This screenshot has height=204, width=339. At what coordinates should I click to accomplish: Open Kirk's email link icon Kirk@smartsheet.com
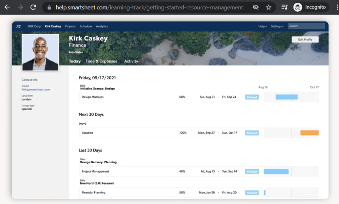(x=35, y=89)
